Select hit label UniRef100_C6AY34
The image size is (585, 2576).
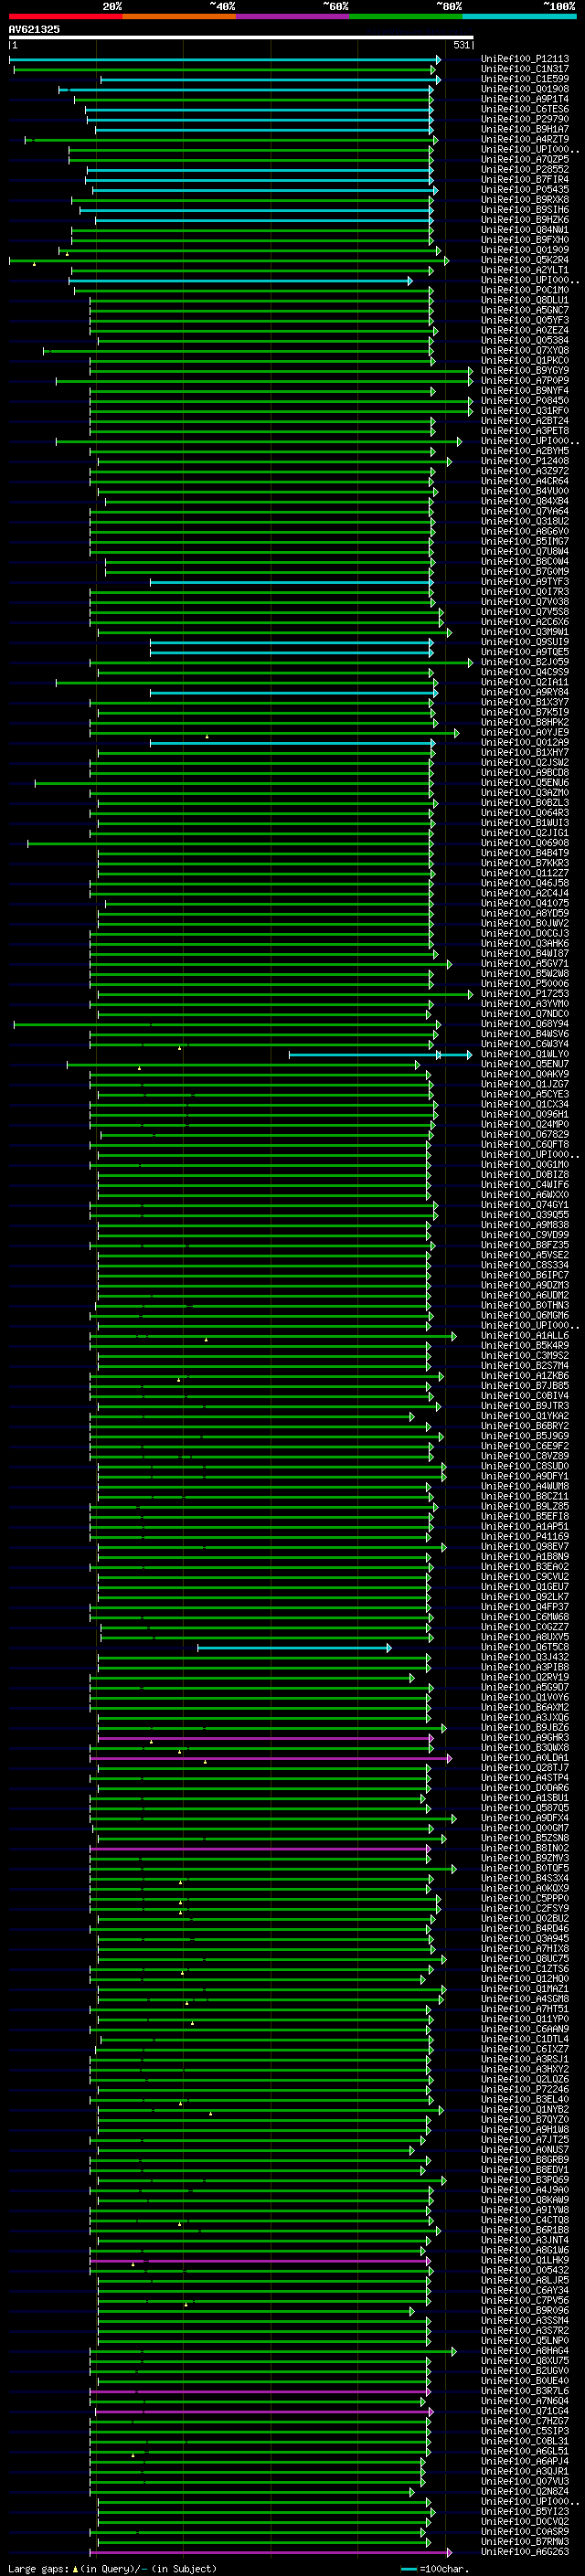(525, 2290)
